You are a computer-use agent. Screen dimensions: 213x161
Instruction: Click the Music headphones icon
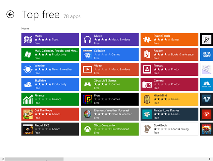tap(87, 39)
